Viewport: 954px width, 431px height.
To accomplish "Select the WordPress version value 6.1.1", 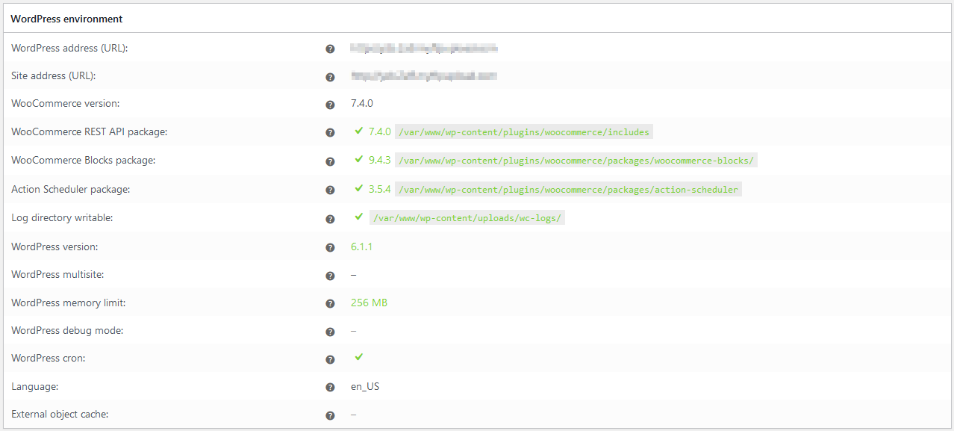I will click(x=361, y=246).
